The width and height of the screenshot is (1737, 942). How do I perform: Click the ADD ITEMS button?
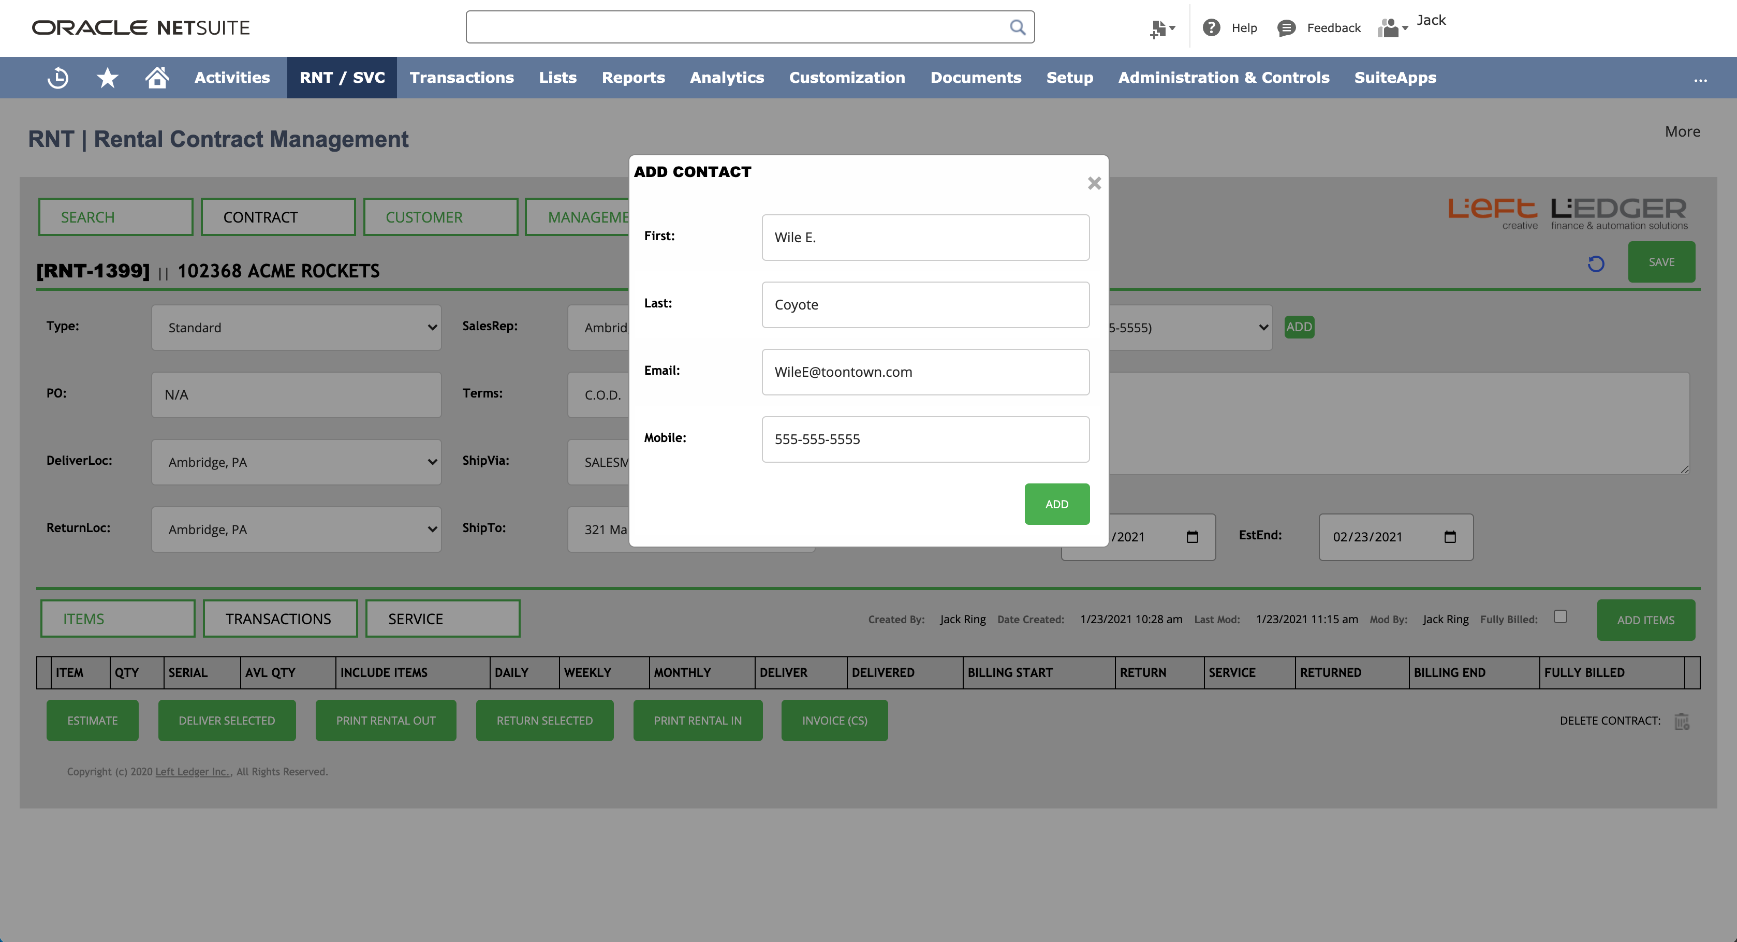coord(1645,620)
